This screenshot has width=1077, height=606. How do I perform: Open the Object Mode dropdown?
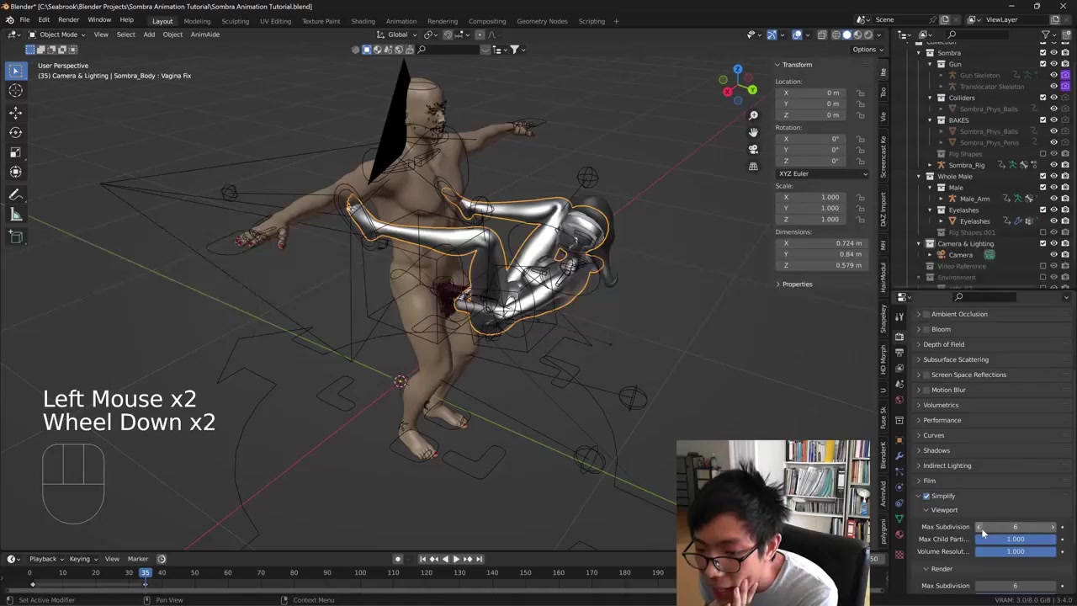tap(57, 35)
